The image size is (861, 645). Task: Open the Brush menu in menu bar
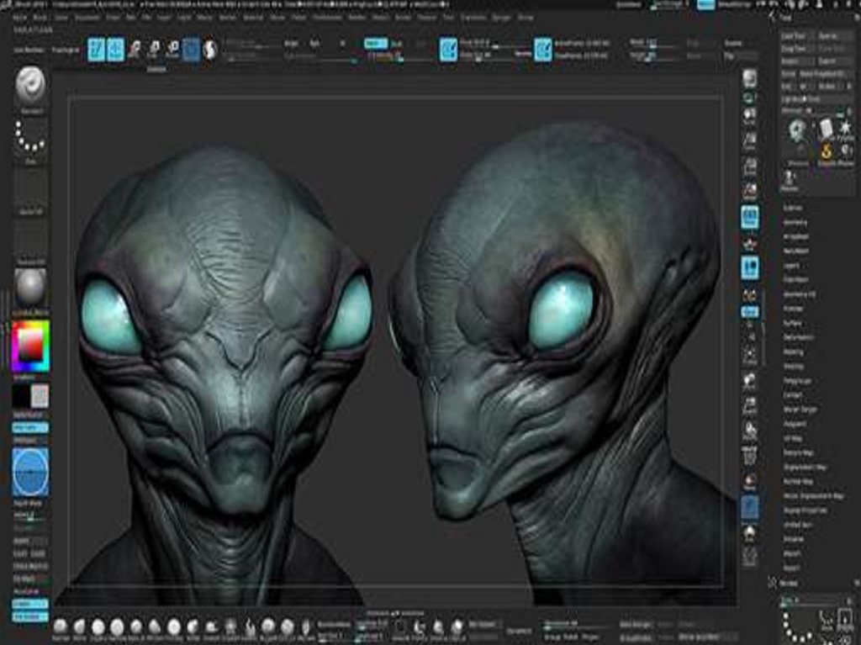pos(41,17)
